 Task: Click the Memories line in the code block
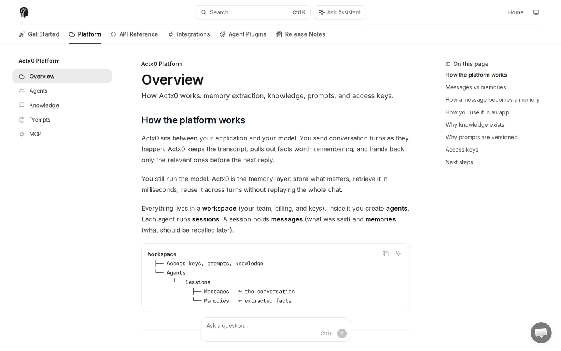click(x=242, y=301)
